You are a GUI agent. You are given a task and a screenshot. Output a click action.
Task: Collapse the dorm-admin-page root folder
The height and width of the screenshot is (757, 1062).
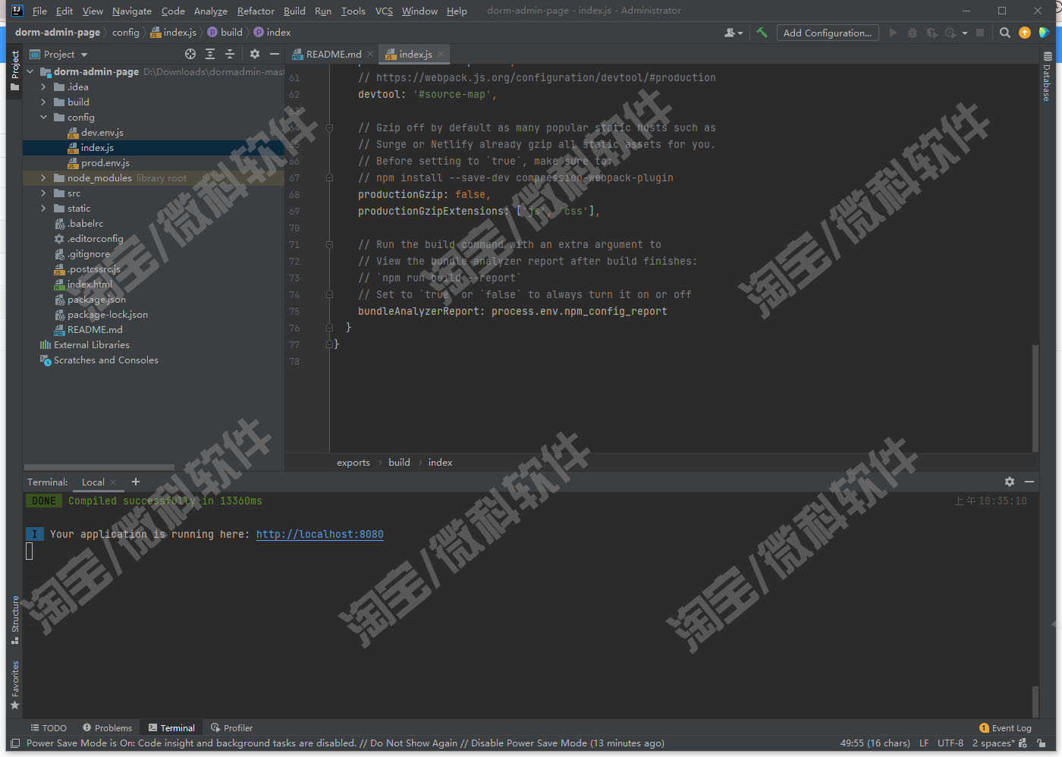coord(30,72)
